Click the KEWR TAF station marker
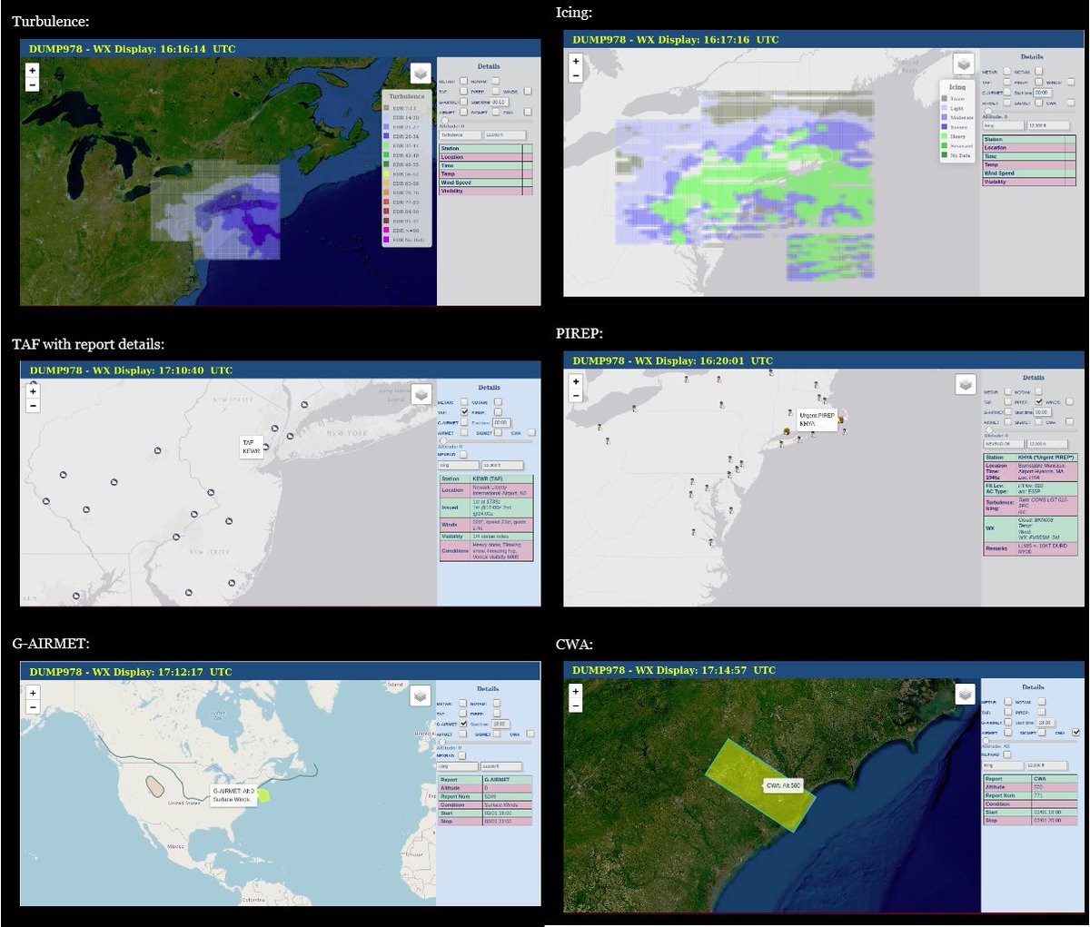 click(x=267, y=447)
